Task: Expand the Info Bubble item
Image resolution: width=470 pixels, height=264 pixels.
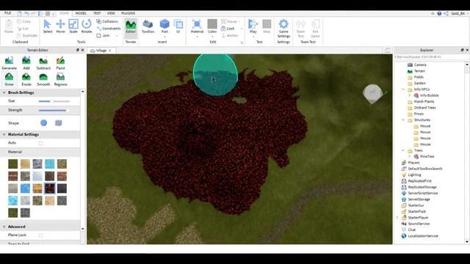Action: 409,95
